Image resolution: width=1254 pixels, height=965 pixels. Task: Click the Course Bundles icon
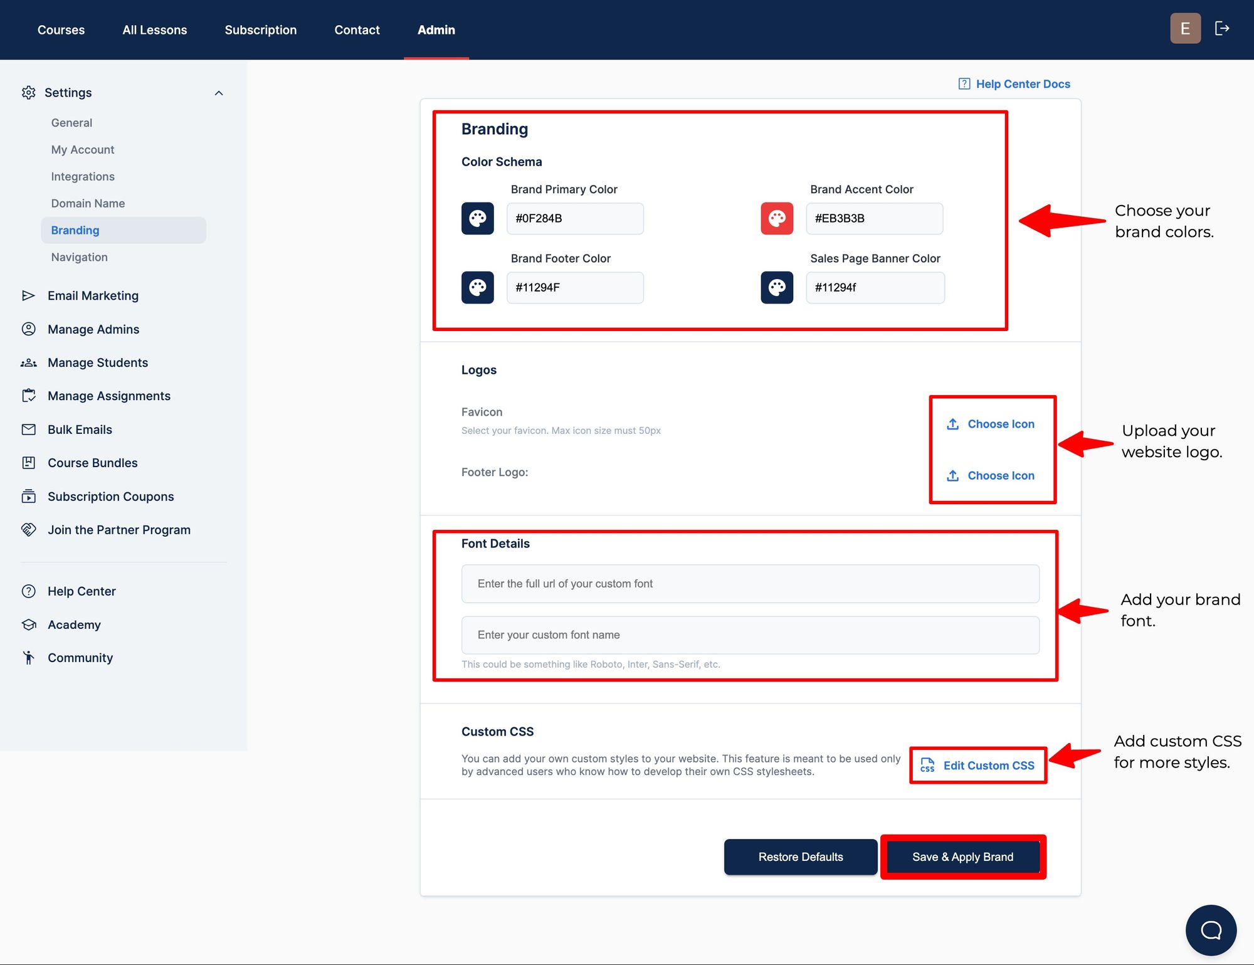point(28,463)
